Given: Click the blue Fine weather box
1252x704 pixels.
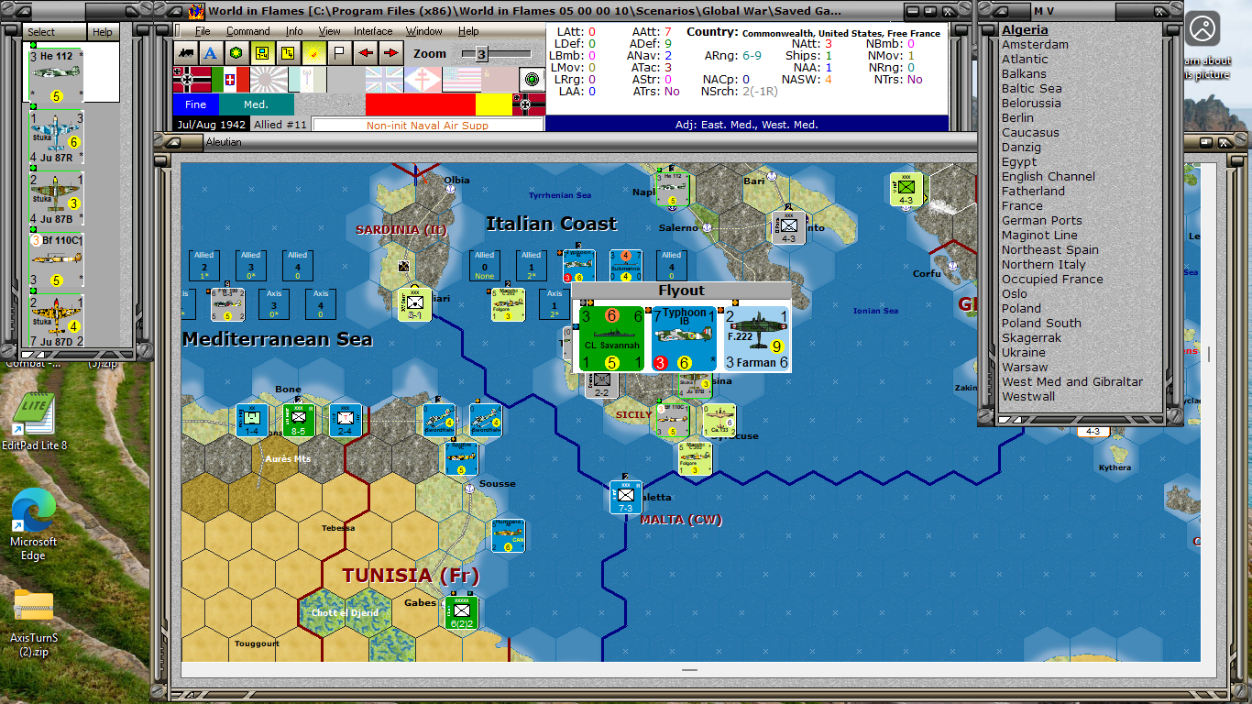Looking at the screenshot, I should click(x=195, y=104).
